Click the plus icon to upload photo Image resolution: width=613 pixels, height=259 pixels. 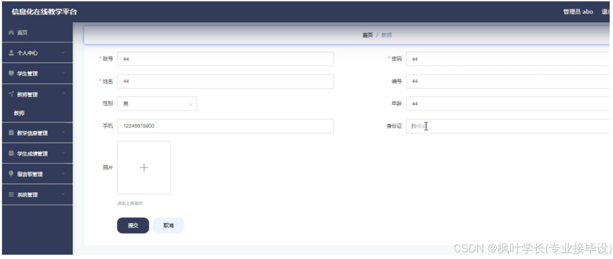coord(144,168)
